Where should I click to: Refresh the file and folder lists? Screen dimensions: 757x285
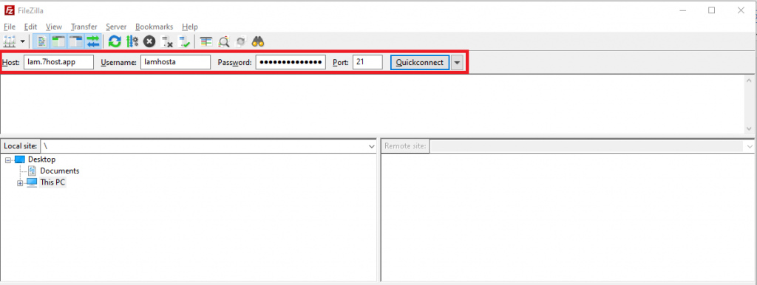point(115,41)
